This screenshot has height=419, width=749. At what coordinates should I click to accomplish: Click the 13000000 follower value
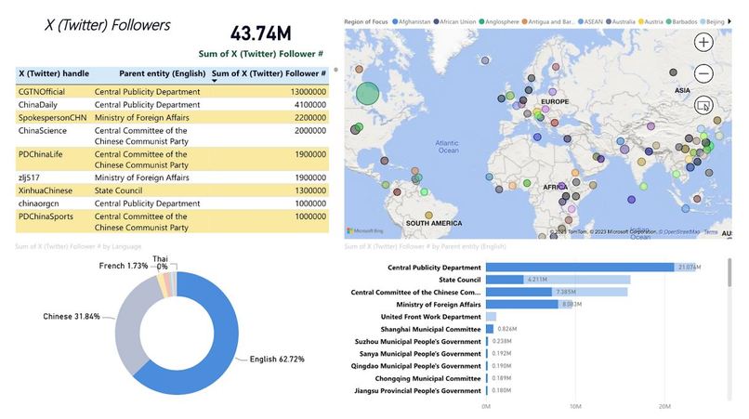coord(309,91)
